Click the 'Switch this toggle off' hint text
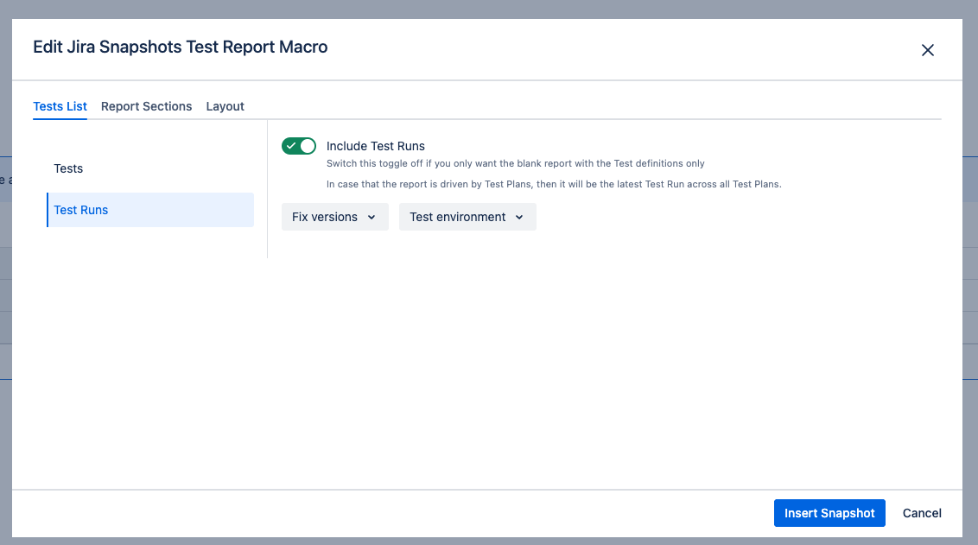The height and width of the screenshot is (545, 978). coord(515,163)
